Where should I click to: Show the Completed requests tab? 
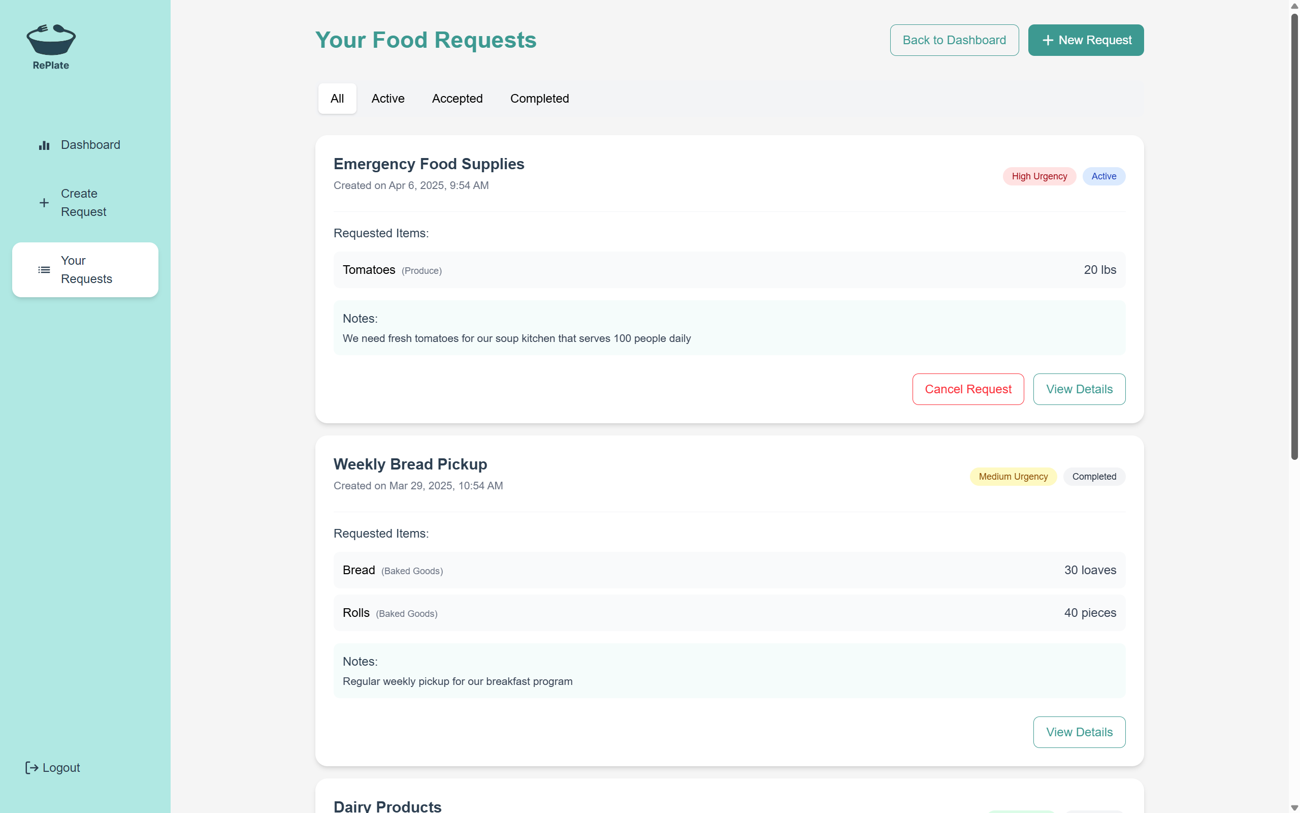coord(539,99)
